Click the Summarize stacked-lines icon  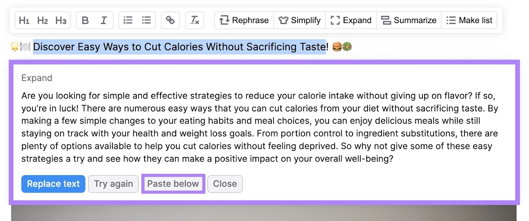[386, 20]
